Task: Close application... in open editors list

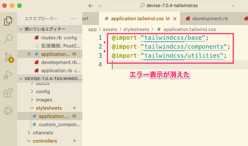Action: pos(29,54)
